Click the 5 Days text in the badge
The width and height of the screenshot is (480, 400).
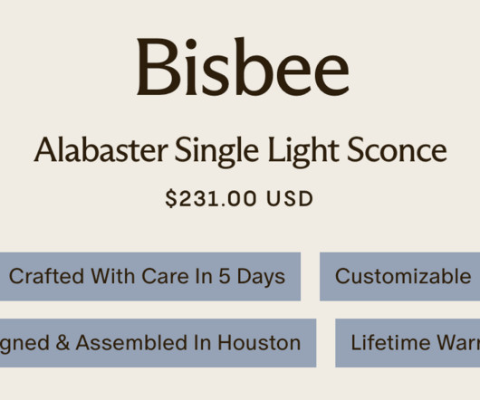click(x=252, y=277)
